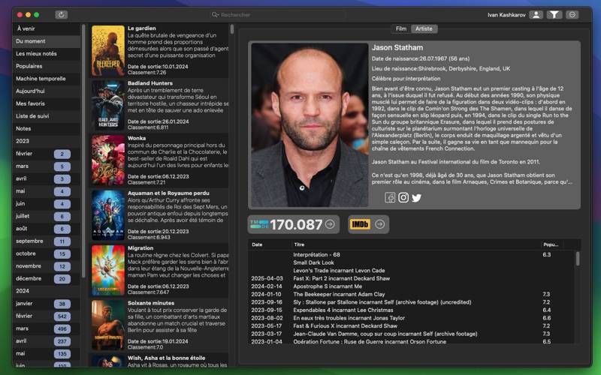Select row Small Dark Look
Viewport: 601px width, 375px height.
412,262
